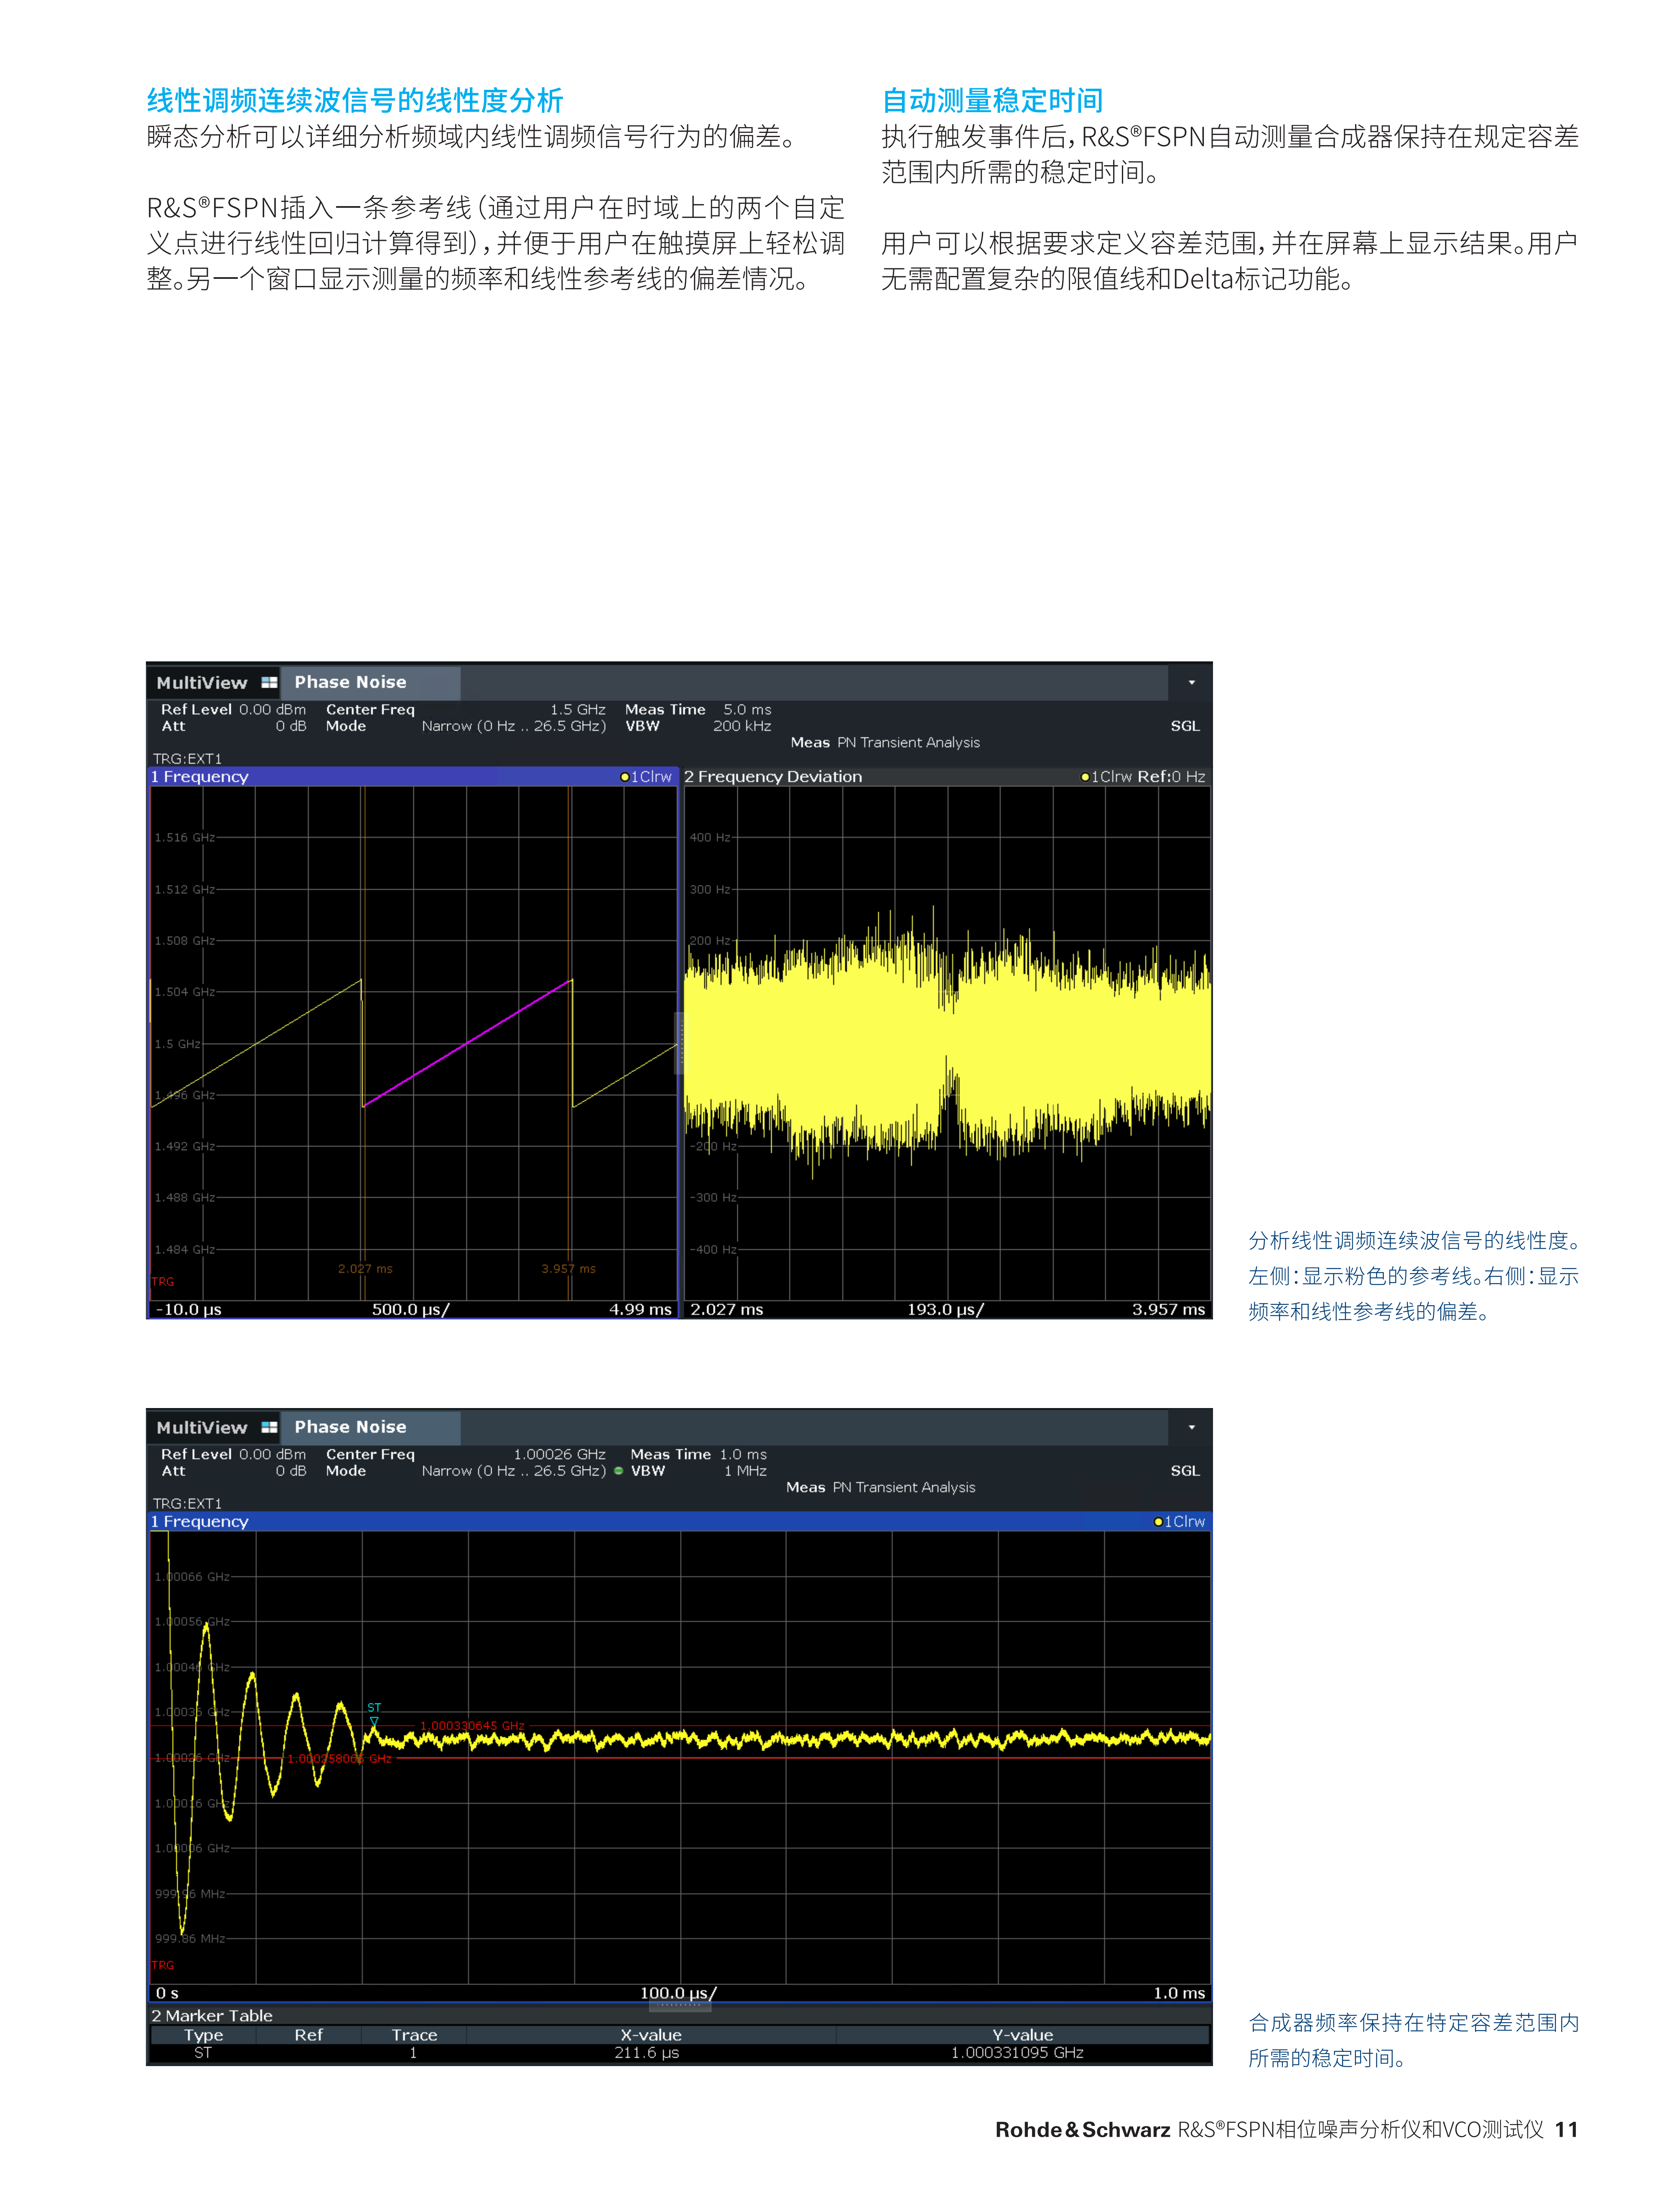
Task: Click the red TRG label in upper Frequency diagram
Action: pos(163,1281)
